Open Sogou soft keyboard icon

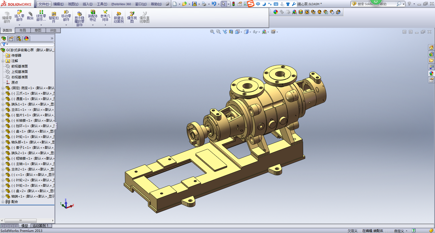point(276,4)
